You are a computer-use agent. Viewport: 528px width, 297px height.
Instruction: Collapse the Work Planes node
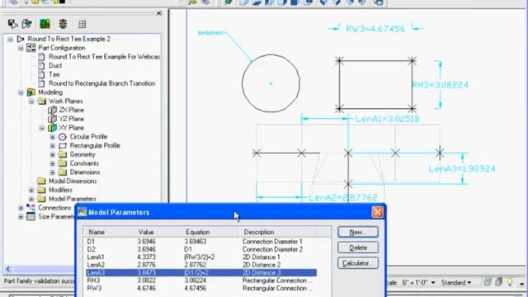pos(31,101)
